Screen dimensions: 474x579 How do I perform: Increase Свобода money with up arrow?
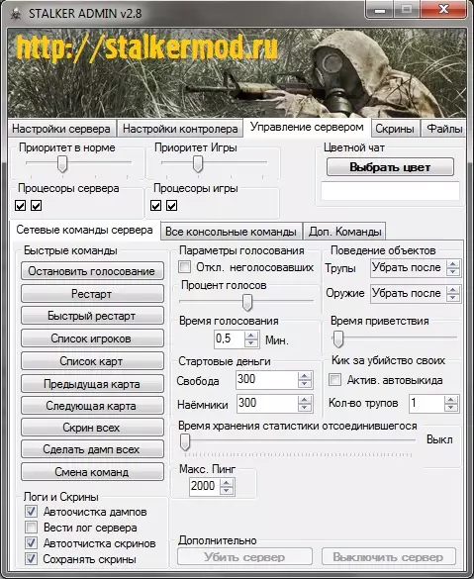[305, 376]
